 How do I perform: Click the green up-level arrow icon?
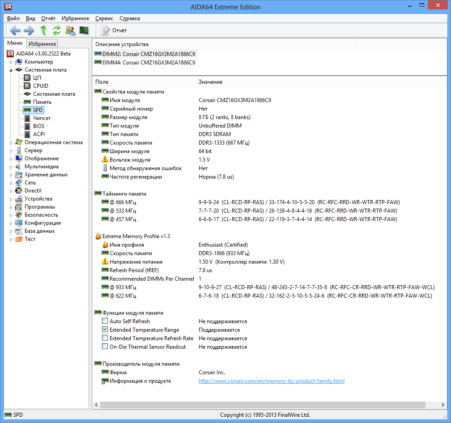pos(43,30)
